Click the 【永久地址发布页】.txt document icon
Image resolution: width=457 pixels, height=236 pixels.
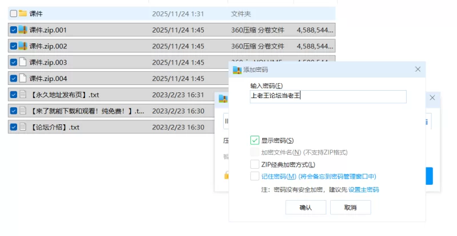pyautogui.click(x=23, y=95)
